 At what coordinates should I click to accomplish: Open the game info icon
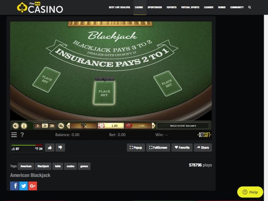click(24, 126)
